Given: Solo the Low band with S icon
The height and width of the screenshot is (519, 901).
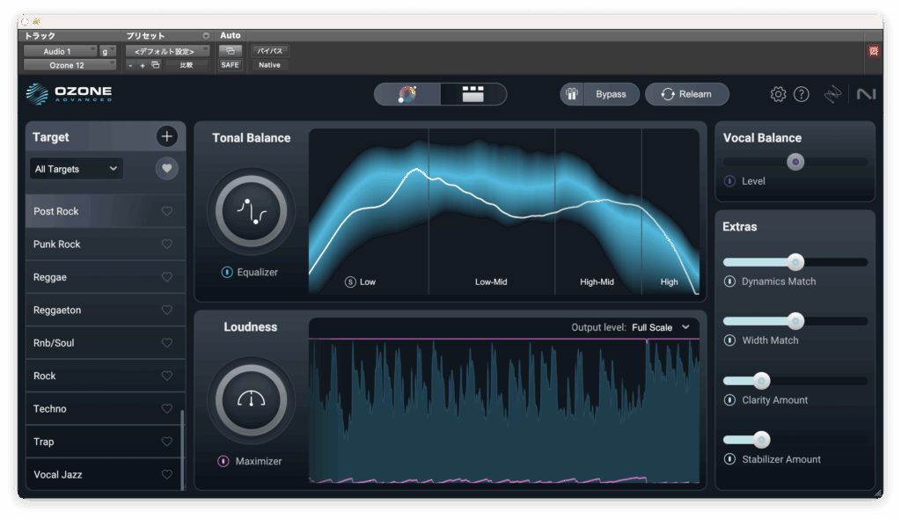Looking at the screenshot, I should pyautogui.click(x=350, y=282).
